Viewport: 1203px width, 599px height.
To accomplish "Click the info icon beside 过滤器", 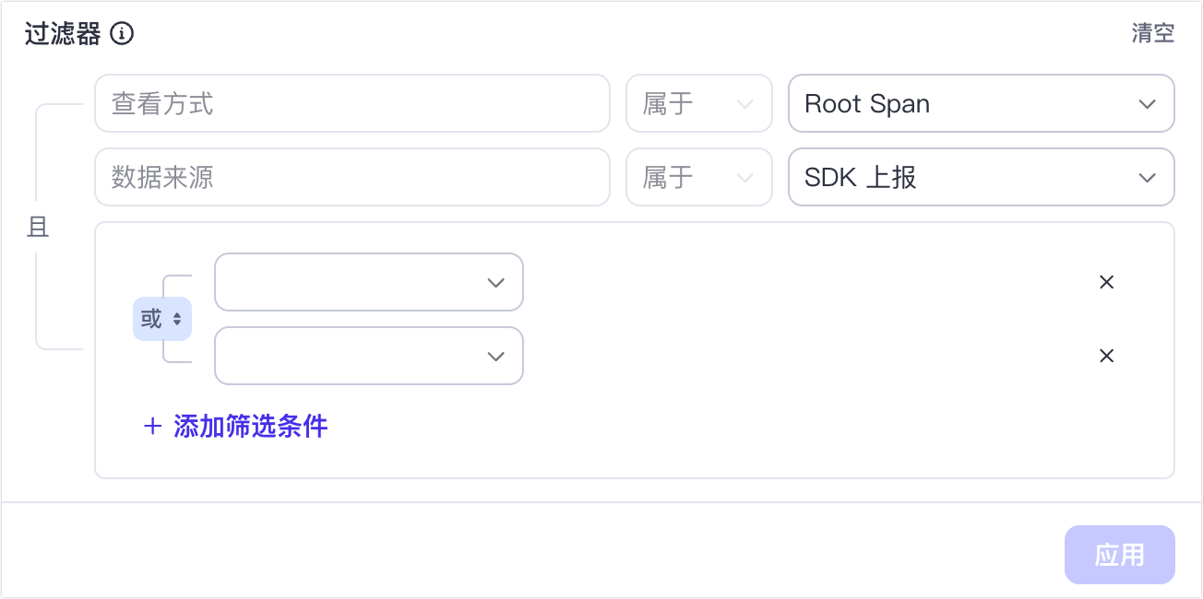I will pyautogui.click(x=122, y=34).
